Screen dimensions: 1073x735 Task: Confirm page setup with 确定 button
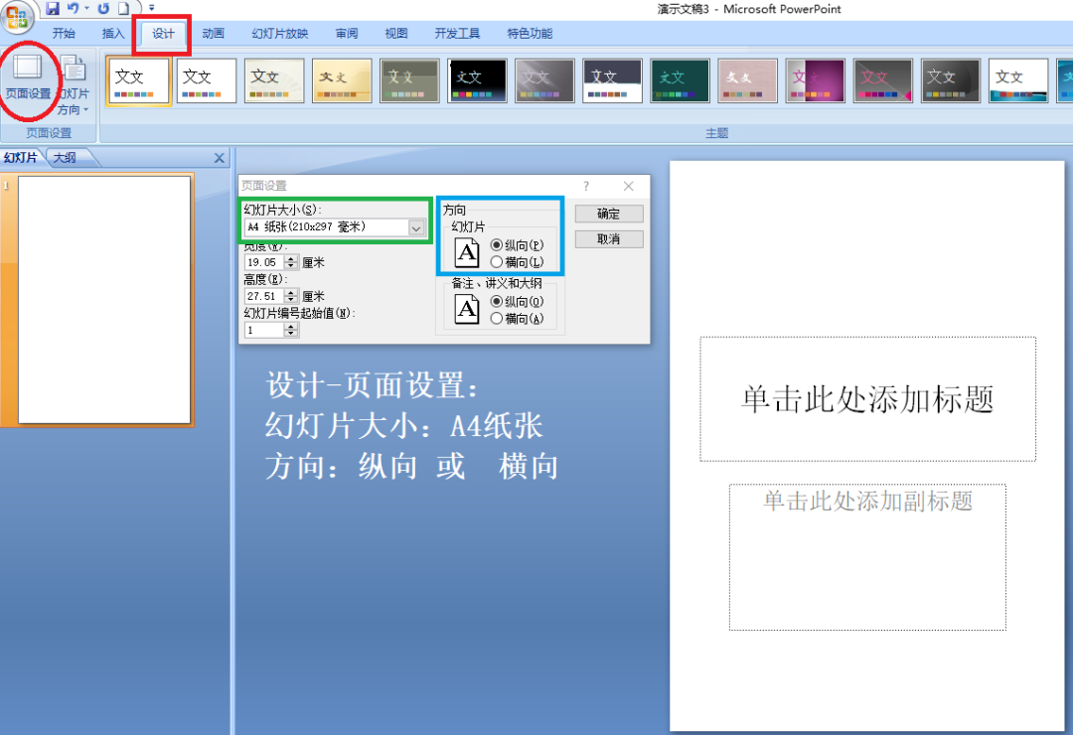tap(608, 214)
